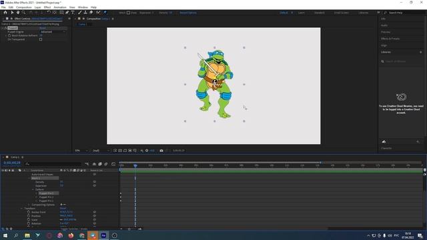
Task: Select the Brush tool
Action: pos(80,13)
